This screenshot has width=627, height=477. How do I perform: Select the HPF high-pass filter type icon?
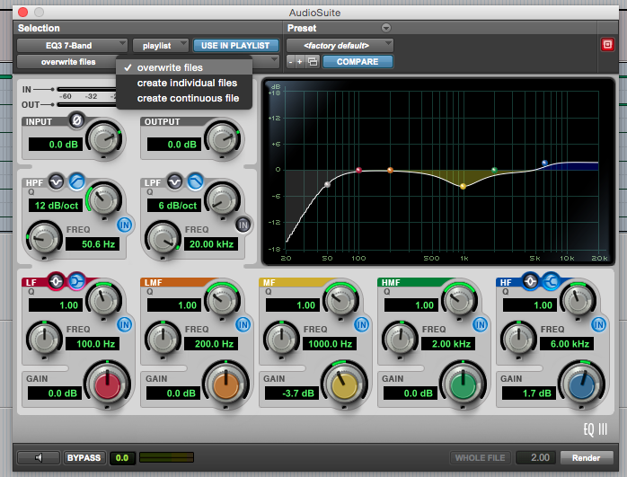tap(76, 182)
